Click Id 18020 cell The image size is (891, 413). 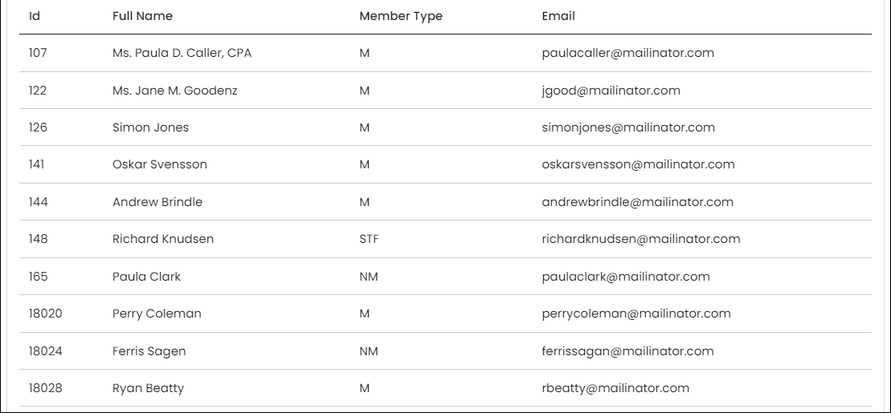pos(46,313)
